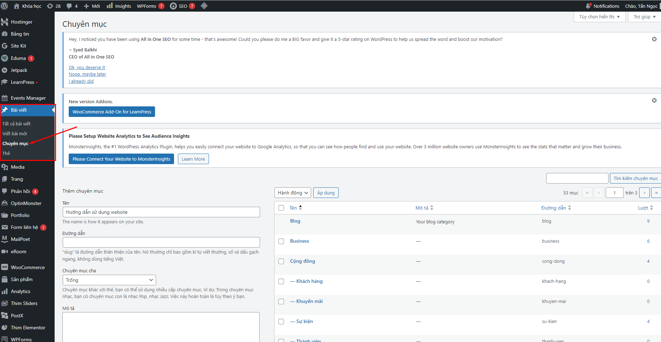The width and height of the screenshot is (661, 342).
Task: Sort the table by Đường dẫn column
Action: click(x=556, y=208)
